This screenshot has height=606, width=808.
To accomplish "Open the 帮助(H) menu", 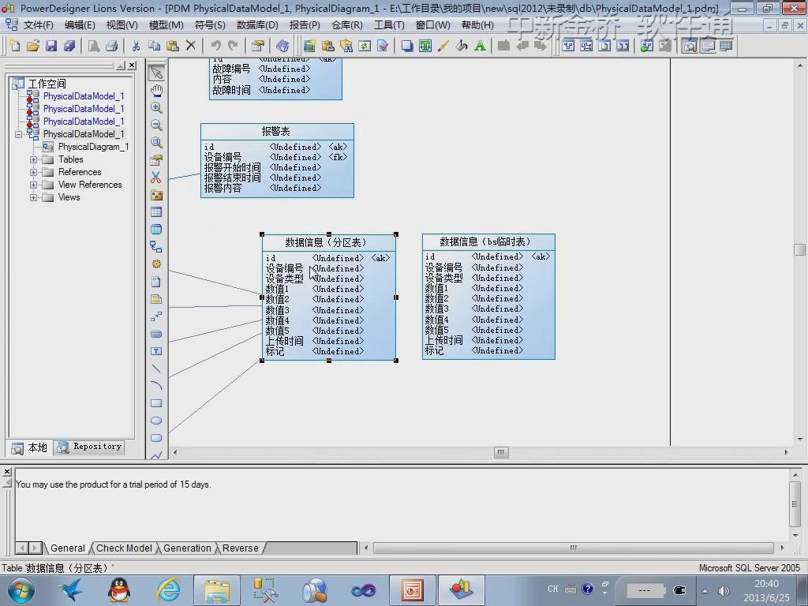I will 477,25.
